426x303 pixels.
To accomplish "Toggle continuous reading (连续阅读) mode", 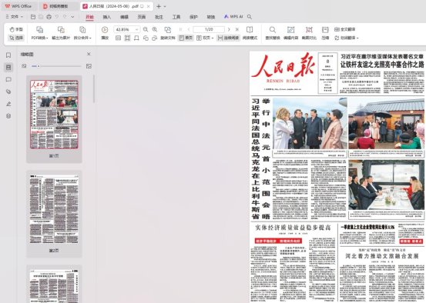I will tap(228, 38).
